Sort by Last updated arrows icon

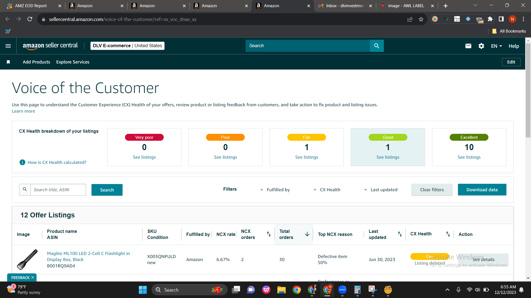click(400, 234)
